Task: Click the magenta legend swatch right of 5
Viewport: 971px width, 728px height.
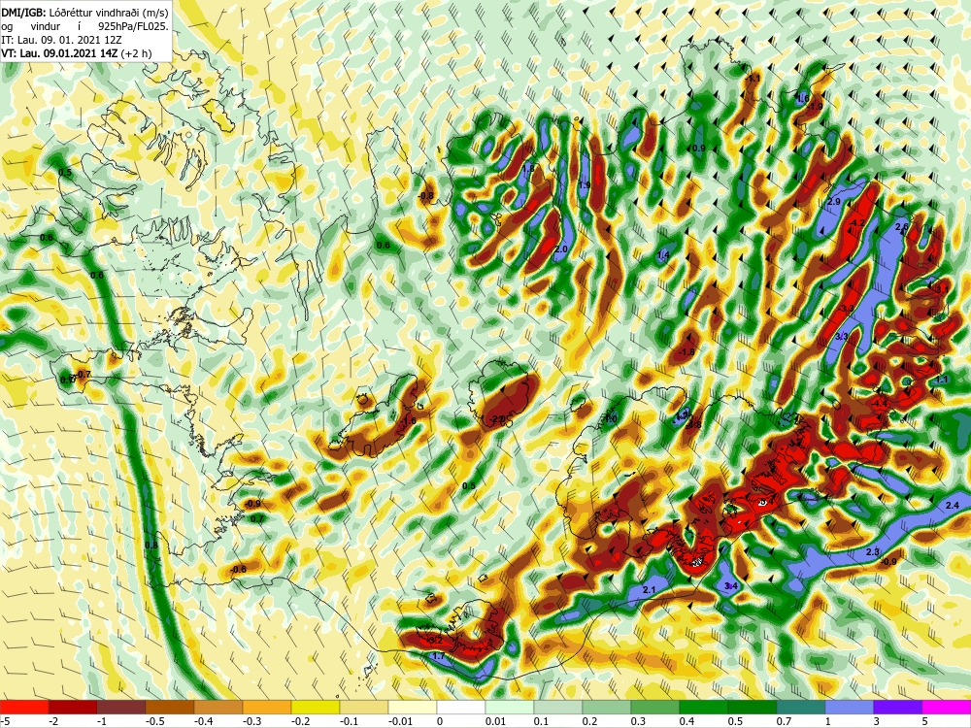Action: 946,707
